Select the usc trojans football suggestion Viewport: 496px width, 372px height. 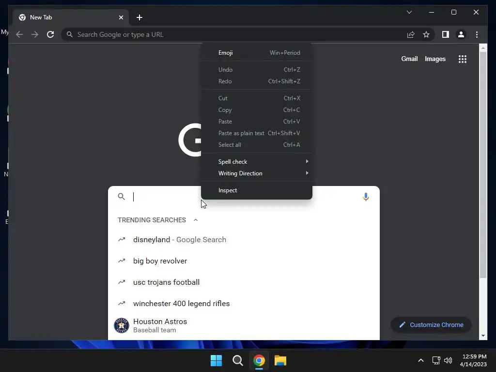pos(244,282)
